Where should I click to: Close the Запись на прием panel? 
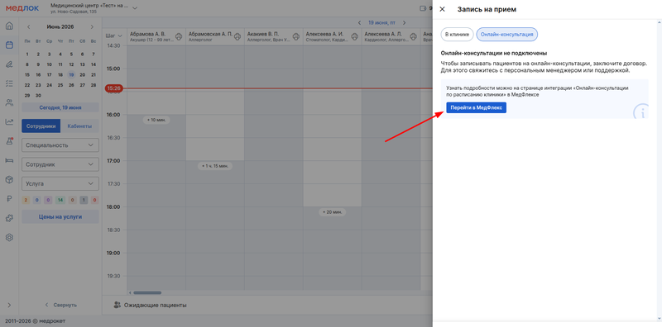tap(442, 9)
